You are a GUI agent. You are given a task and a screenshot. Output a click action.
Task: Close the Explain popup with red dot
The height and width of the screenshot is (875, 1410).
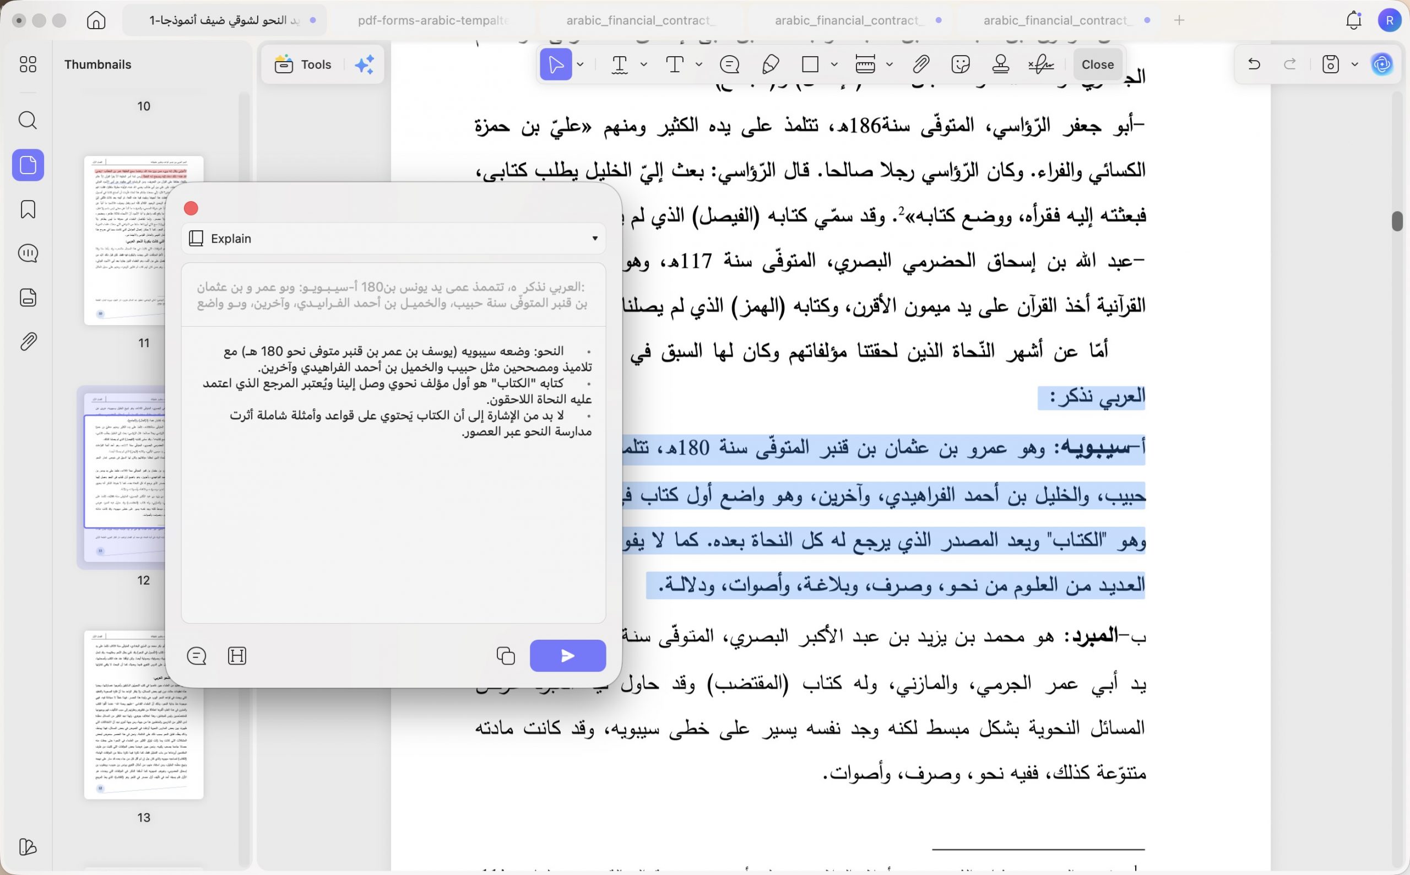[191, 208]
